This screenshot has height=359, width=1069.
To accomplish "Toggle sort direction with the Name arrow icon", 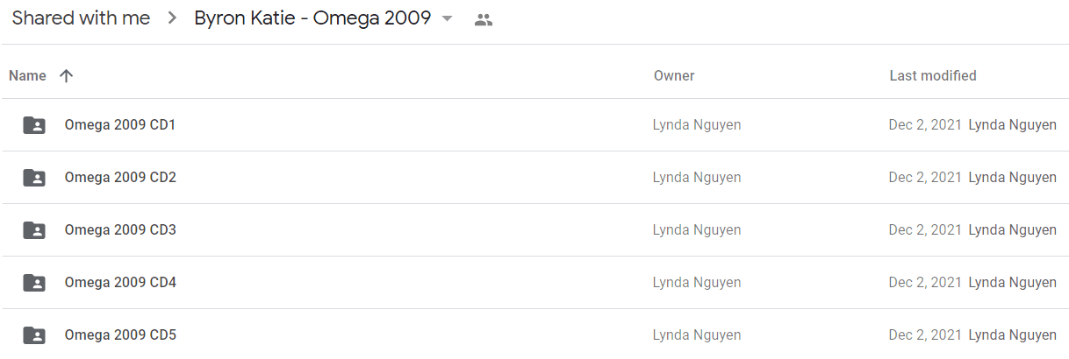I will [66, 76].
